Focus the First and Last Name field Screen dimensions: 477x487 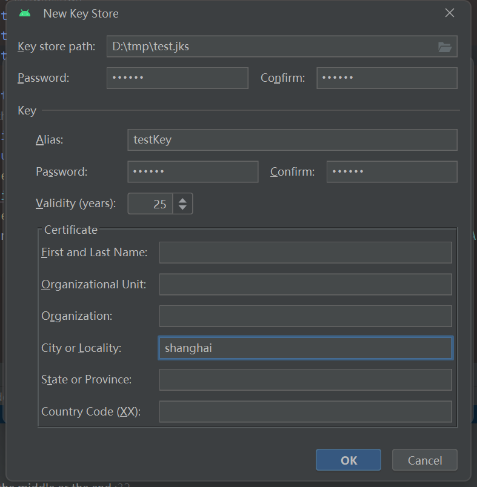click(305, 253)
